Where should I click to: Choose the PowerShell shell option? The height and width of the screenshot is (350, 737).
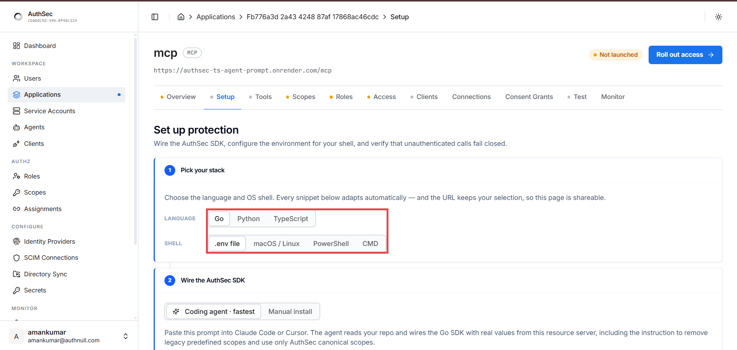[x=331, y=244]
